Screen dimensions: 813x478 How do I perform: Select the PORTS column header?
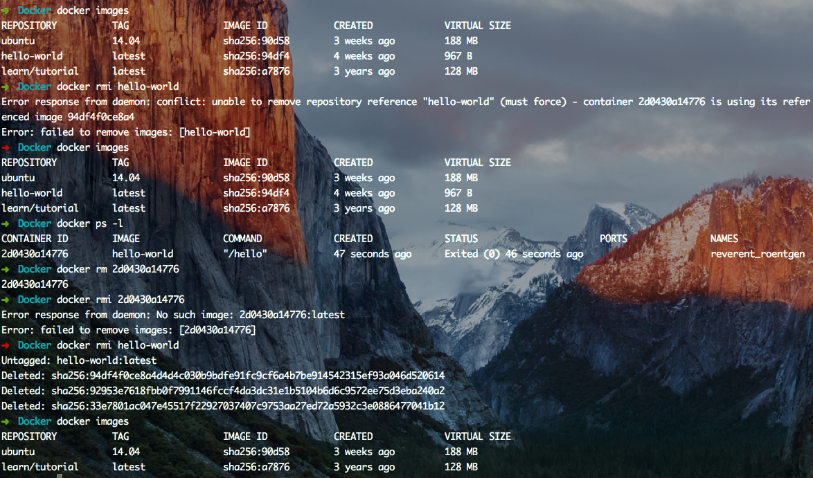tap(614, 239)
